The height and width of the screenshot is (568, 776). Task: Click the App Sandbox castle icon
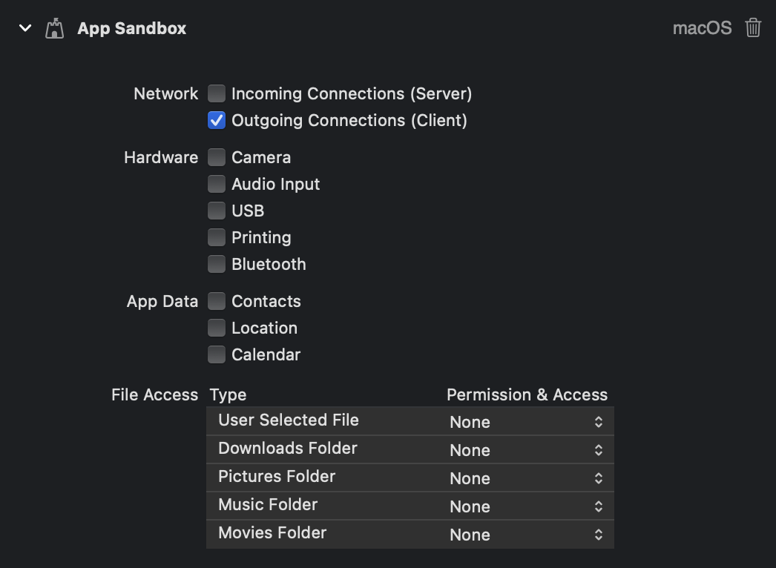click(54, 28)
